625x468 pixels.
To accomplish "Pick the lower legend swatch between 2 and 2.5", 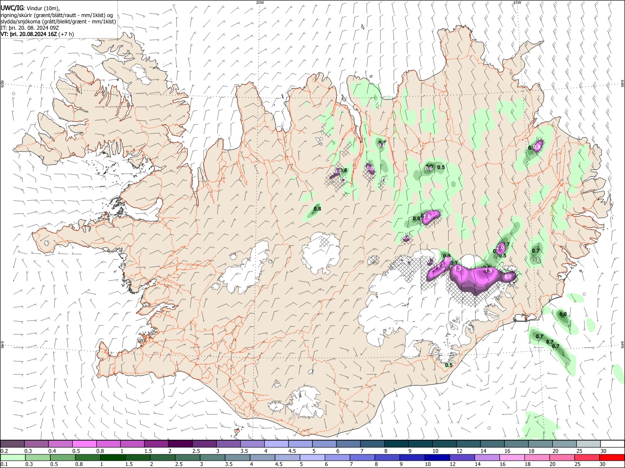I will [163, 457].
